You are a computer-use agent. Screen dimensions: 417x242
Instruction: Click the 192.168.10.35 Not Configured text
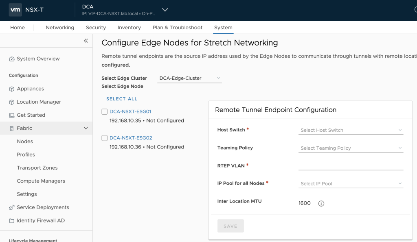coord(147,121)
